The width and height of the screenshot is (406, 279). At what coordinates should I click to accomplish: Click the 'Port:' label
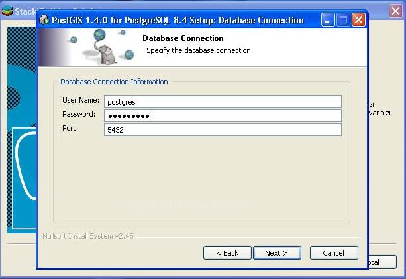(70, 128)
